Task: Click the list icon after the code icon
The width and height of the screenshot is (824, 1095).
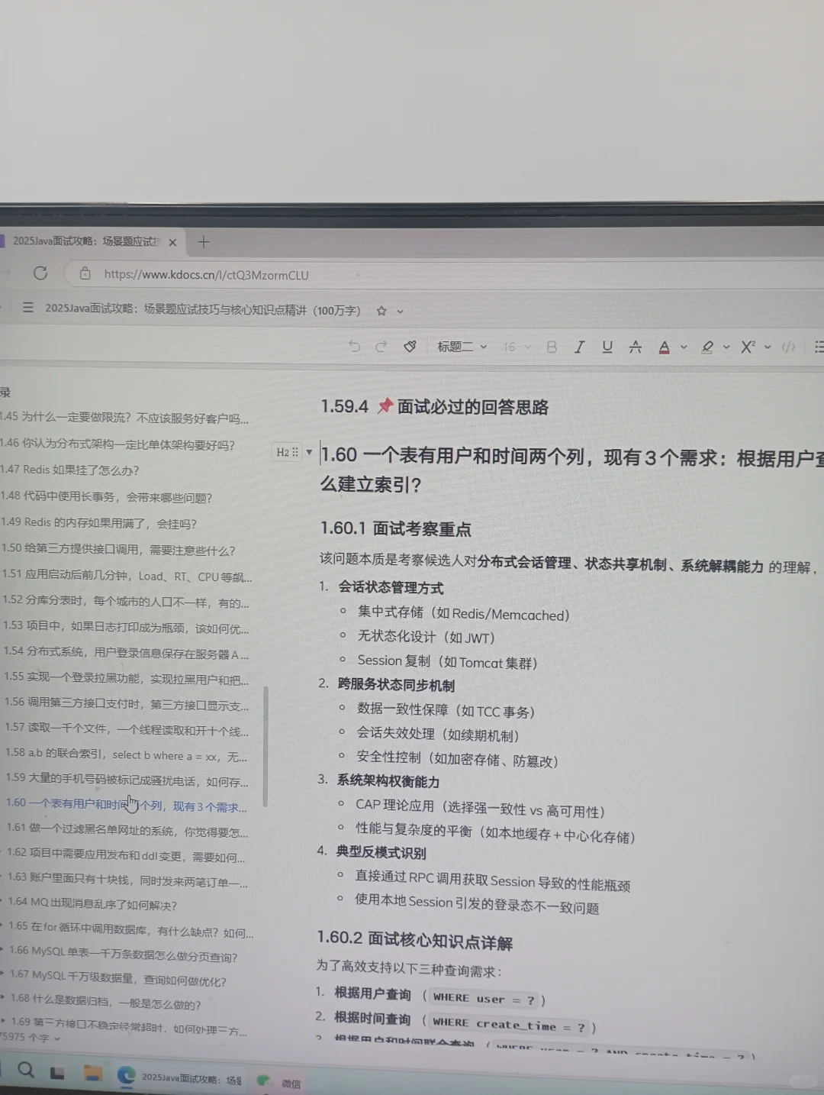Action: tap(819, 347)
